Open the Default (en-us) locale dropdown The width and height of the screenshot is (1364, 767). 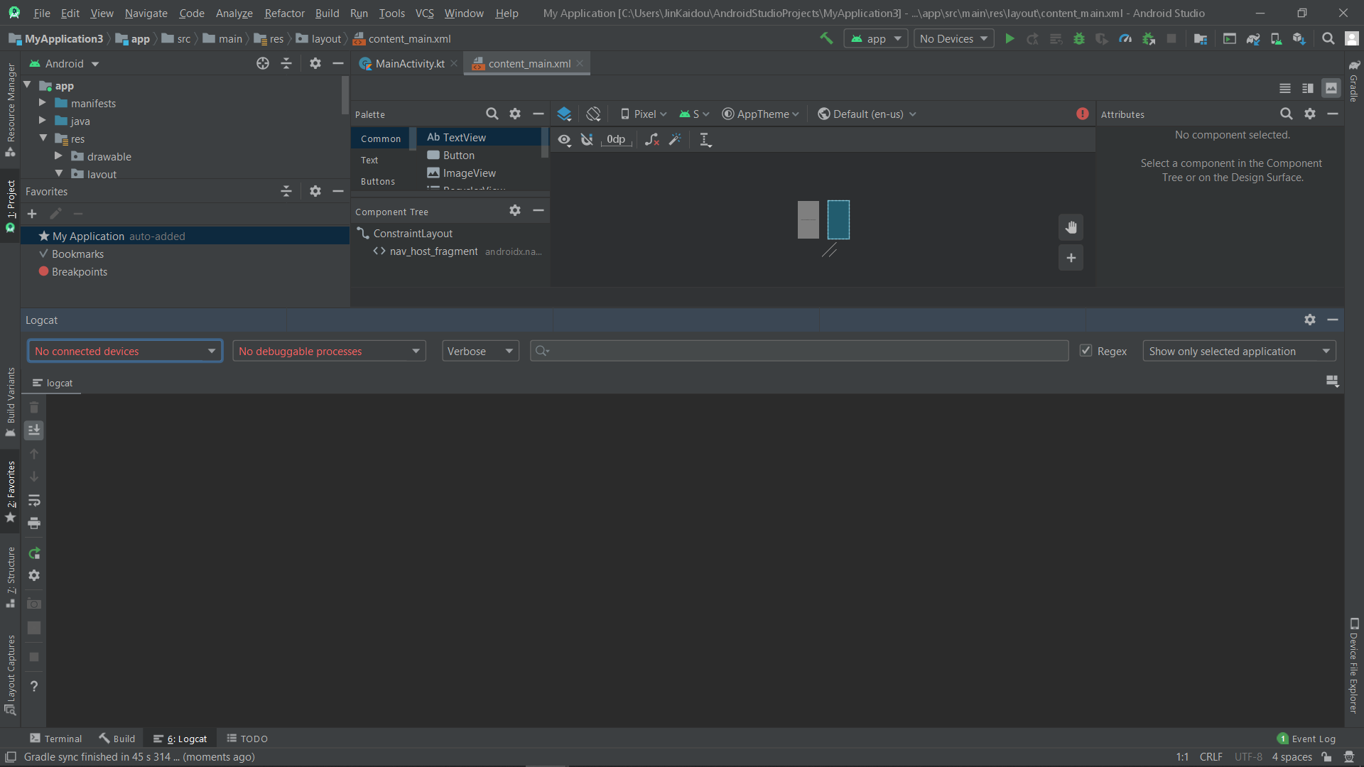click(867, 114)
